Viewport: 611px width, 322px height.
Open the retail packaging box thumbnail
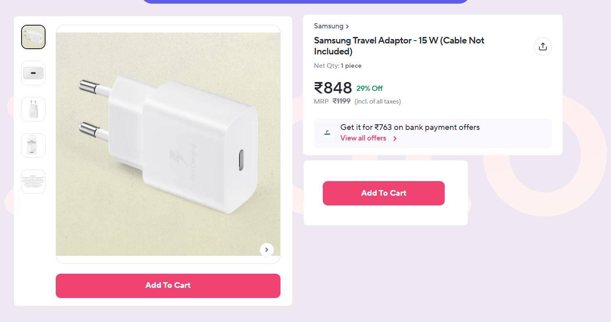tap(33, 145)
